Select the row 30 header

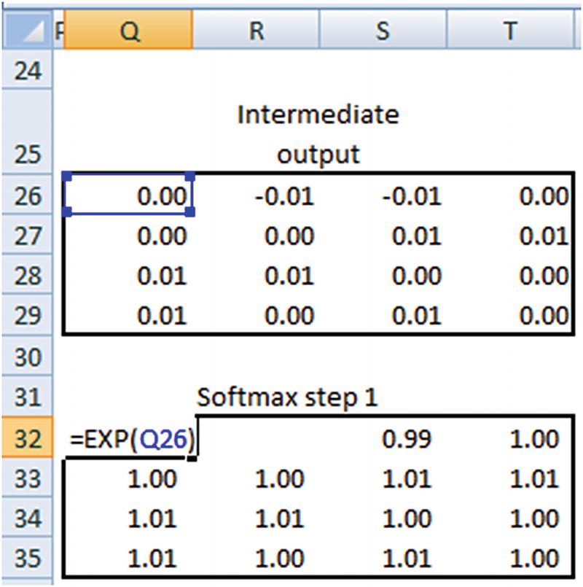point(26,357)
